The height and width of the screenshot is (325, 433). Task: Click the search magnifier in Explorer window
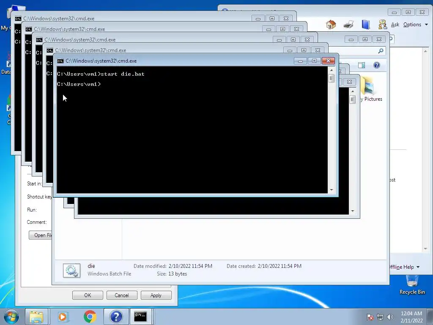click(381, 51)
